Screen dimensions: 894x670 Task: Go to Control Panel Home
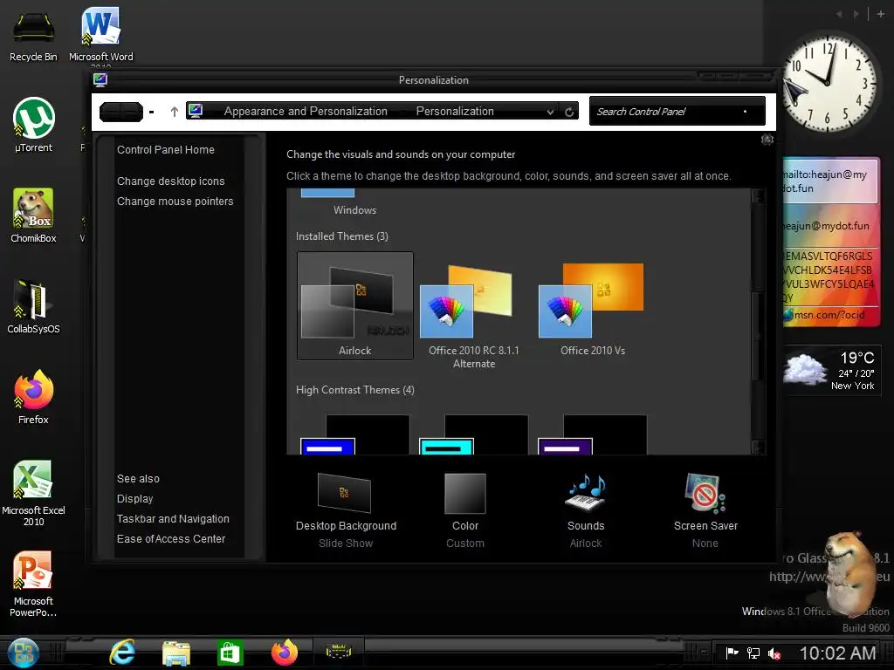pyautogui.click(x=165, y=150)
